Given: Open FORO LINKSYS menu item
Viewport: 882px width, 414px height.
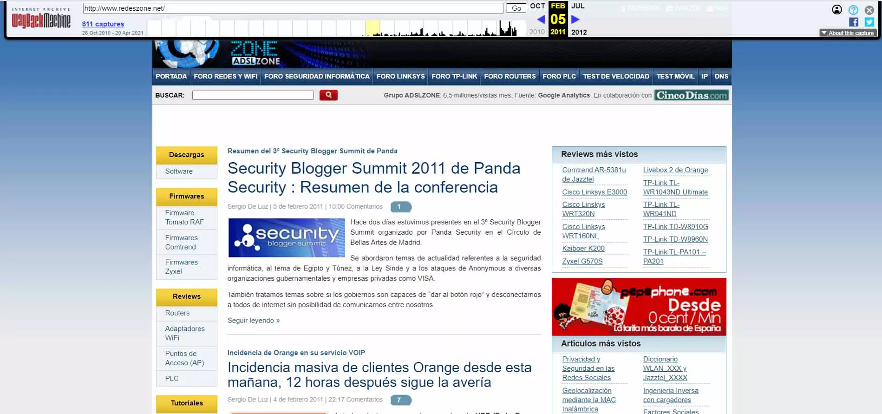Looking at the screenshot, I should [400, 76].
